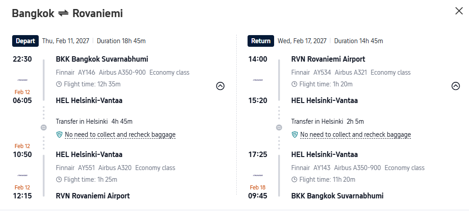The width and height of the screenshot is (469, 211).
Task: Click the clock icon beside 1h 20m flight time
Action: (x=294, y=84)
